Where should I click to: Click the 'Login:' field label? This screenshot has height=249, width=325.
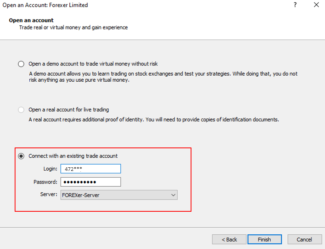50,169
